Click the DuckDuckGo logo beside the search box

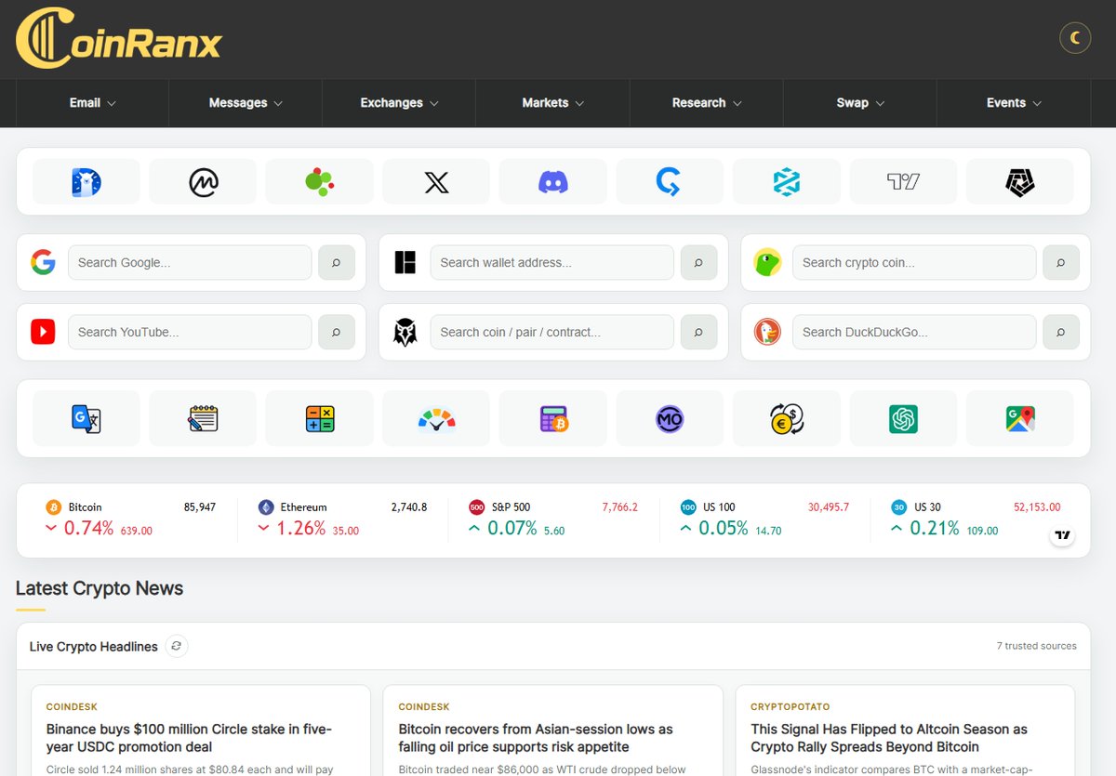pos(767,332)
